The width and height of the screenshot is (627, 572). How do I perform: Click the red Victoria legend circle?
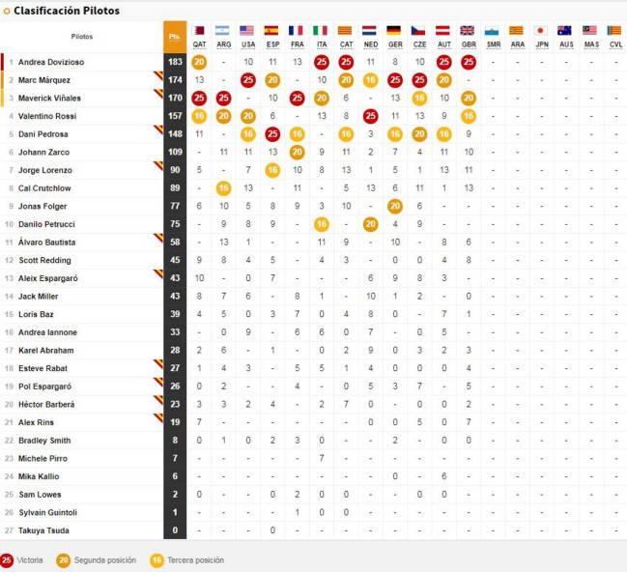click(x=8, y=559)
